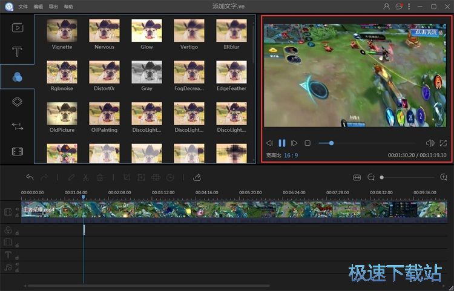Open the Text tab in the sidebar
The height and width of the screenshot is (291, 454).
[17, 51]
